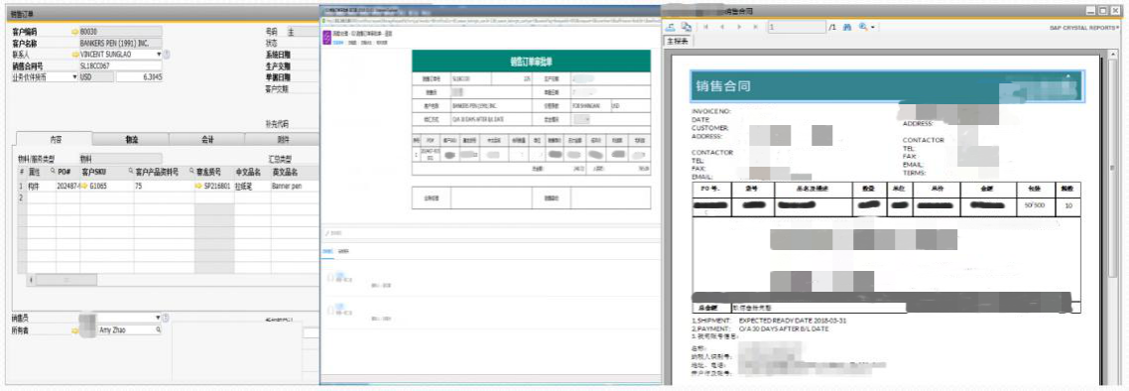
Task: Select the 主报表 tab in report viewer
Action: [678, 41]
